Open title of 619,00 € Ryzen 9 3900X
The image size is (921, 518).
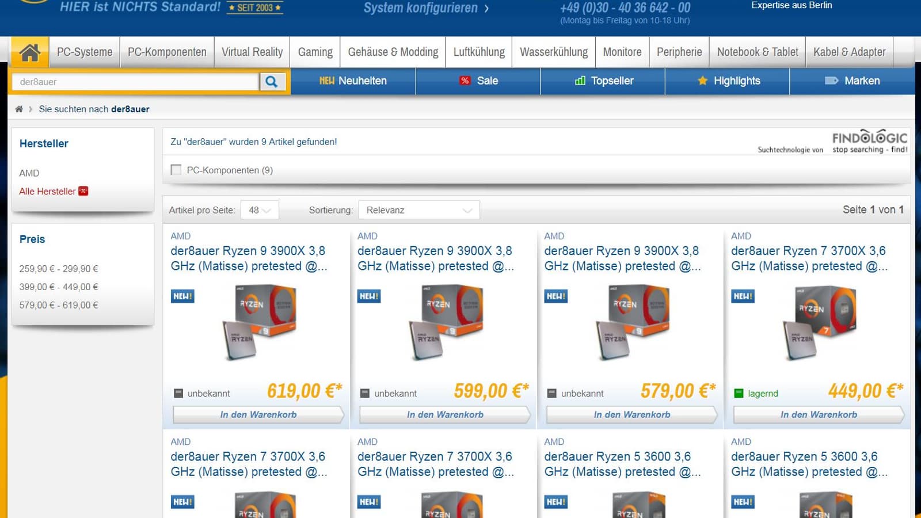pyautogui.click(x=249, y=258)
